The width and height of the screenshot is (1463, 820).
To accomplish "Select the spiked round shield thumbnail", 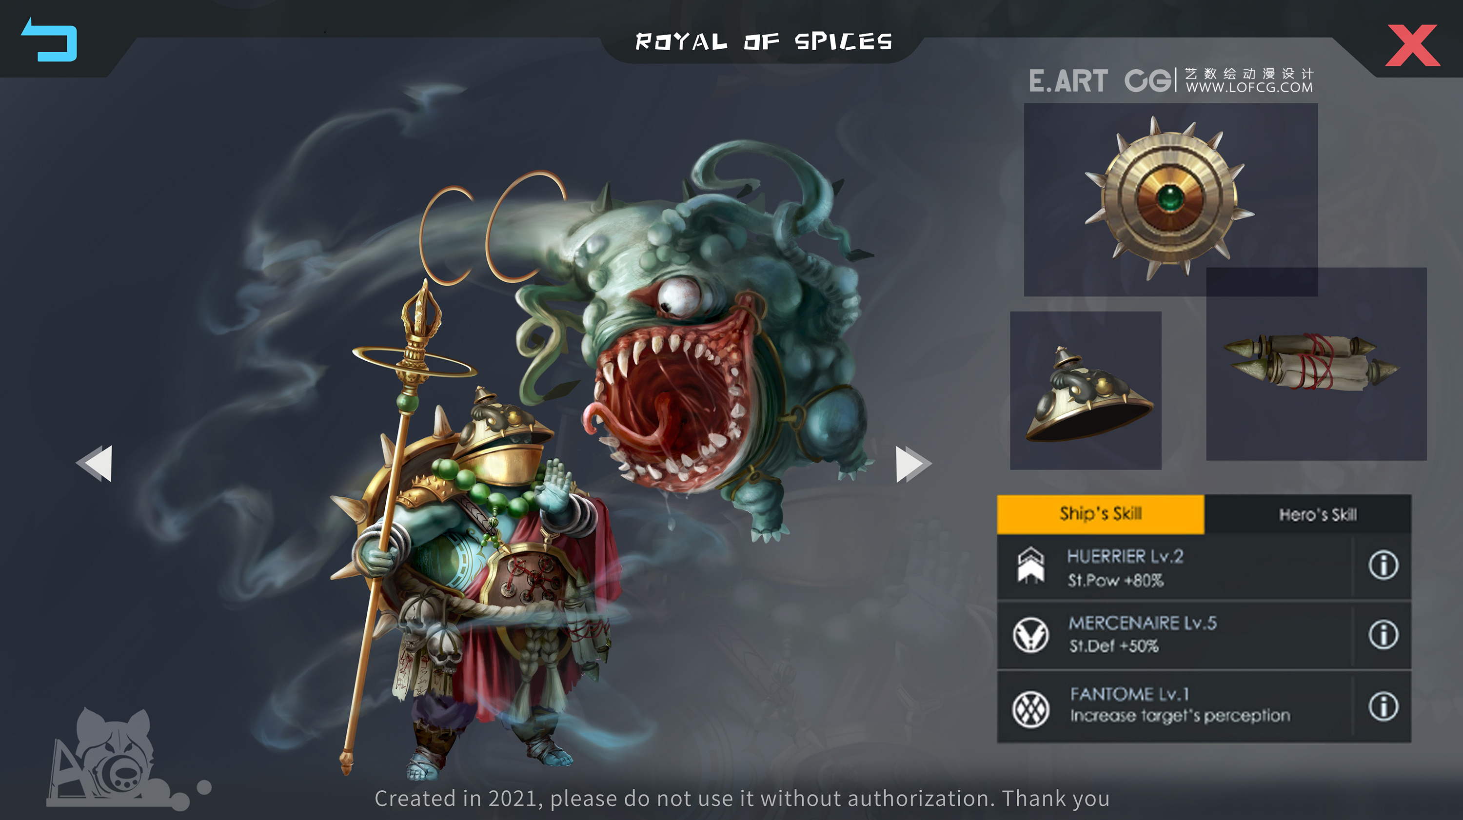I will click(1170, 199).
